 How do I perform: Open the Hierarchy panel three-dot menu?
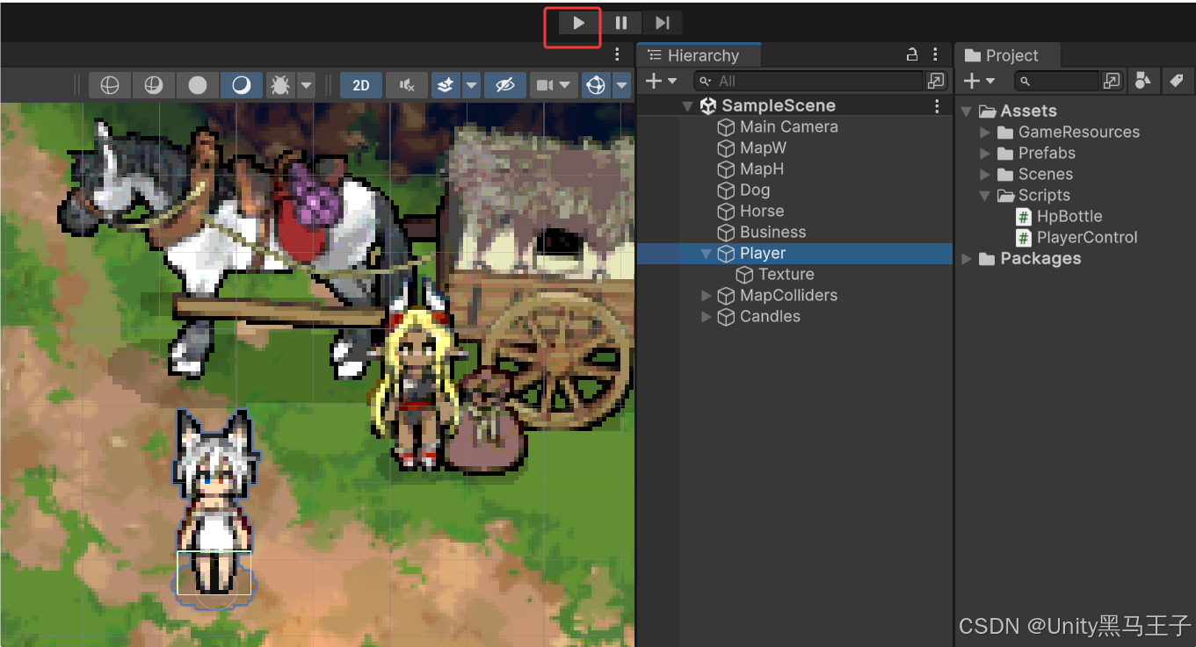click(935, 54)
